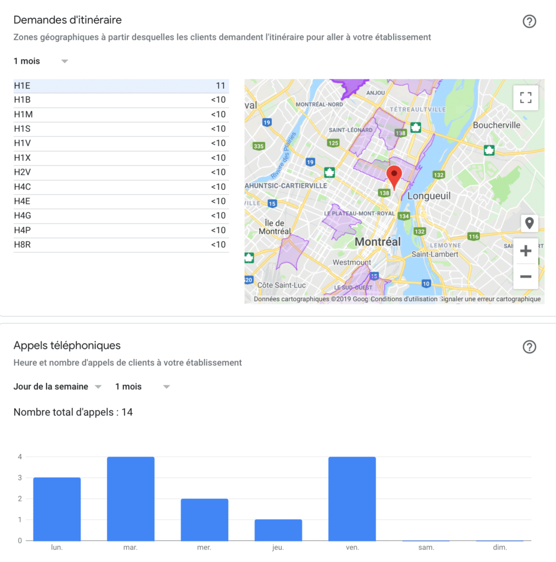Viewport: 556px width, 562px height.
Task: Click the red business marker on map
Action: click(394, 177)
